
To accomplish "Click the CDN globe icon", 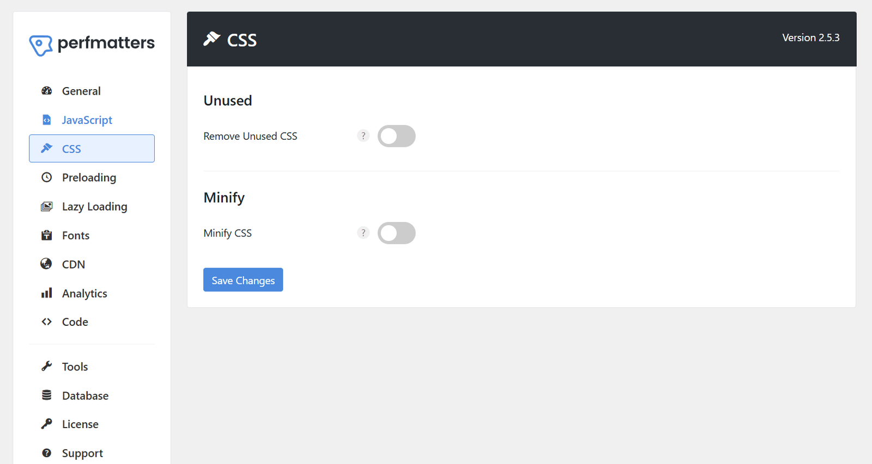I will (x=47, y=264).
